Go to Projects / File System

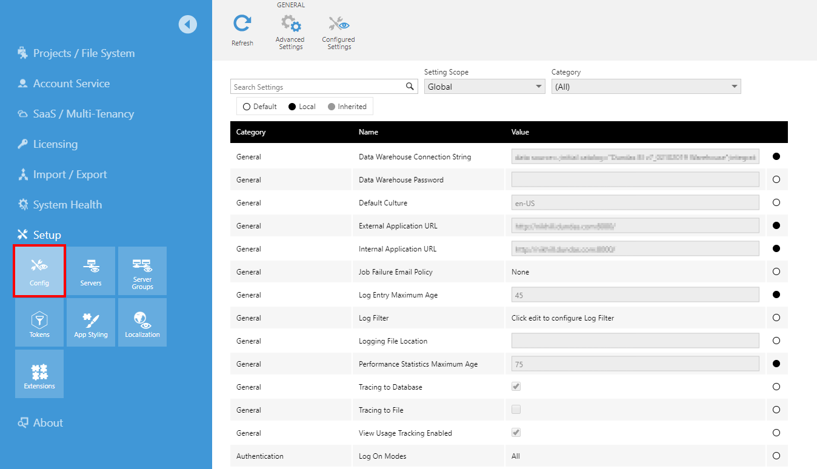[x=84, y=53]
